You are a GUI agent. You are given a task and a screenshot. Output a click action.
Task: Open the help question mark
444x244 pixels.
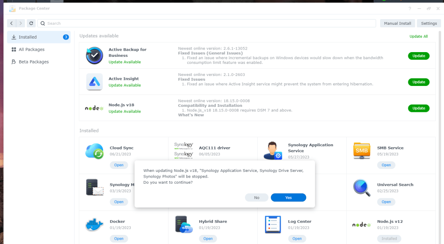pos(410,9)
